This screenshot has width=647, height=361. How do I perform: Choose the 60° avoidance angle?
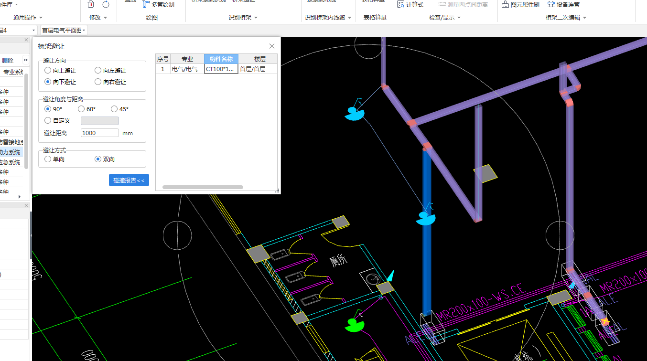pyautogui.click(x=87, y=109)
